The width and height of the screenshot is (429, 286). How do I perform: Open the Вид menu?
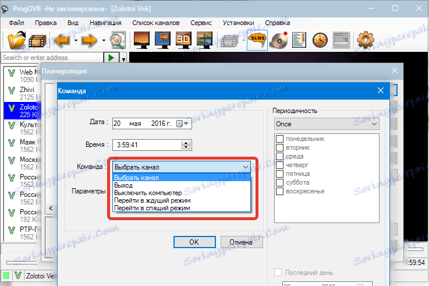[x=73, y=23]
